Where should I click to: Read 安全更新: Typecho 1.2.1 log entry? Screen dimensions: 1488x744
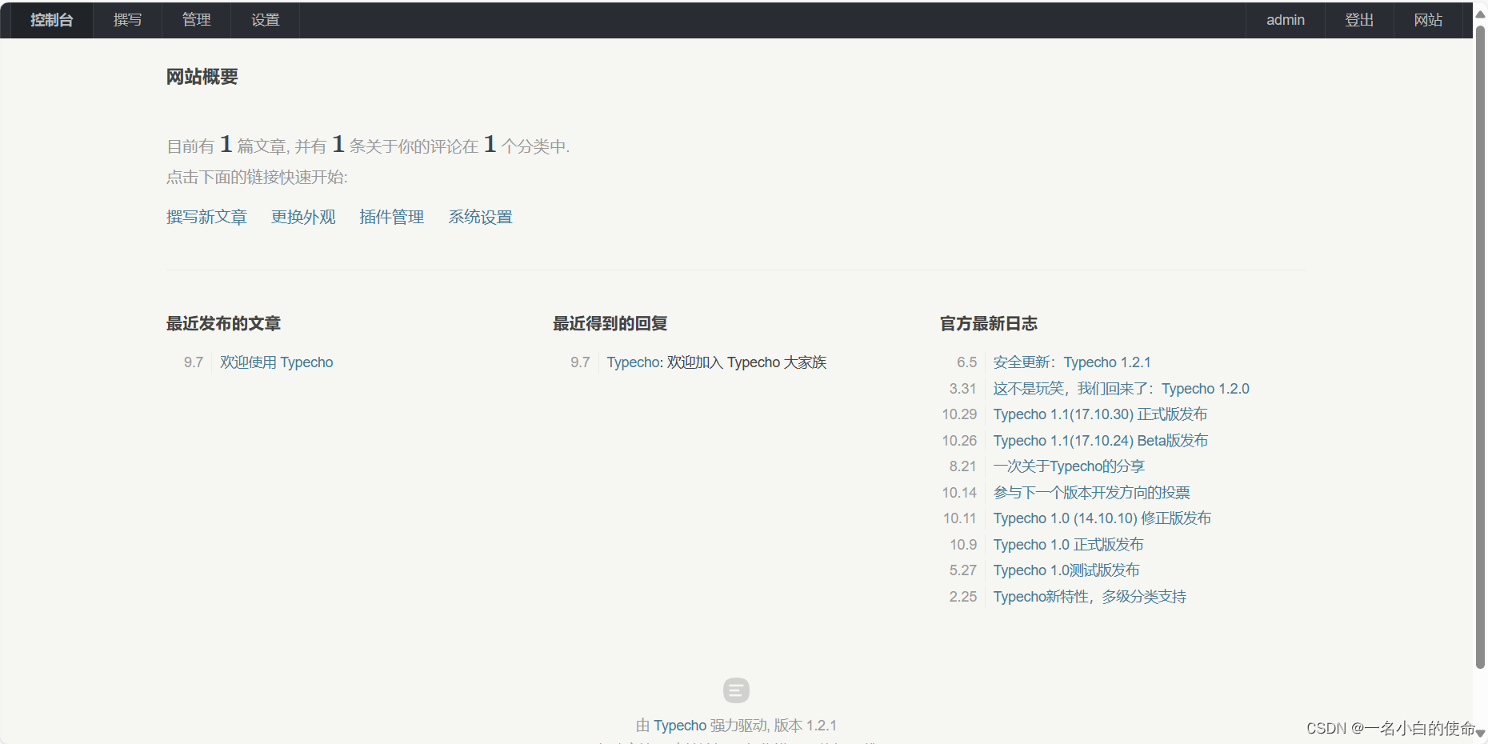[1072, 362]
